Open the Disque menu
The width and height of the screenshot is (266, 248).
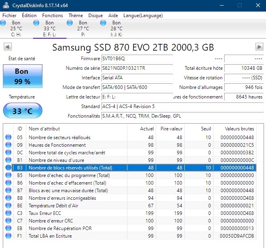[96, 16]
